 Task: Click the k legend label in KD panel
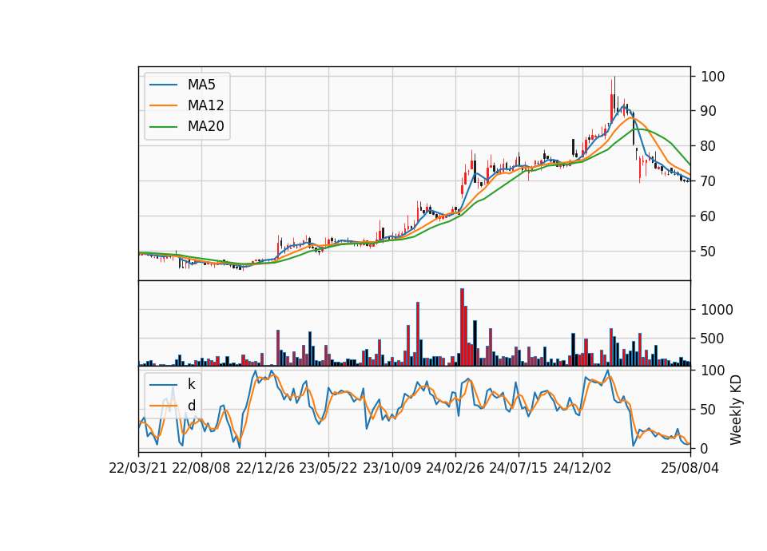[192, 384]
